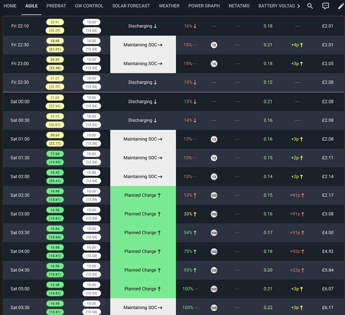Click the Sat 00:00 time row label
This screenshot has height=315, width=345.
(x=20, y=102)
